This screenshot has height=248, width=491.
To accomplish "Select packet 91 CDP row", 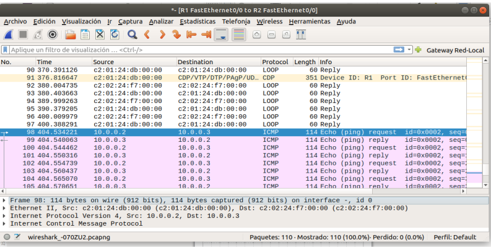I will [233, 78].
